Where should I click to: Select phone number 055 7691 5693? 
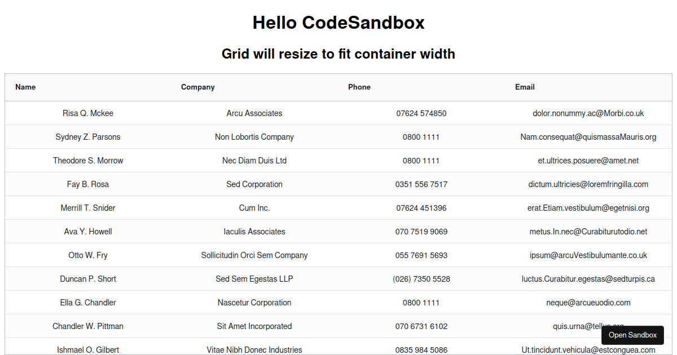(421, 255)
